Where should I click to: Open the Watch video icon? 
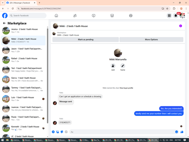(x=93, y=16)
